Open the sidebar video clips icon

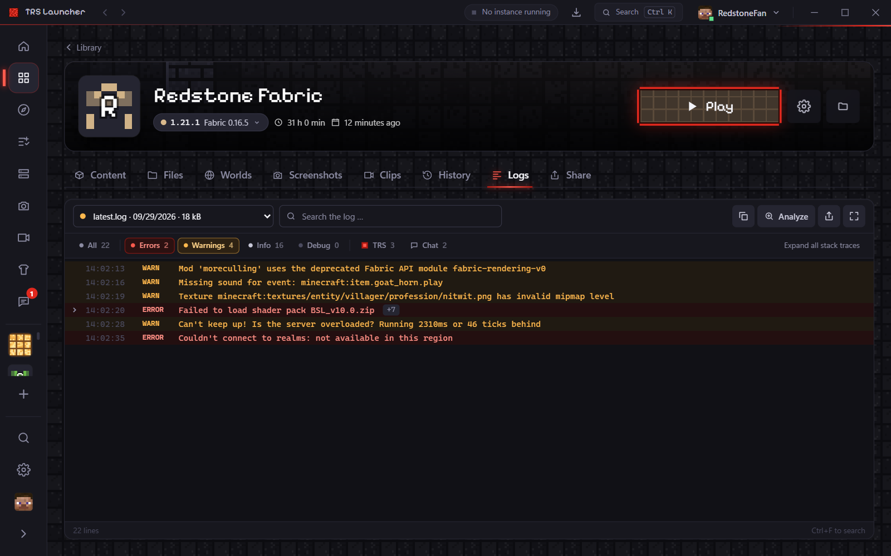click(x=23, y=237)
